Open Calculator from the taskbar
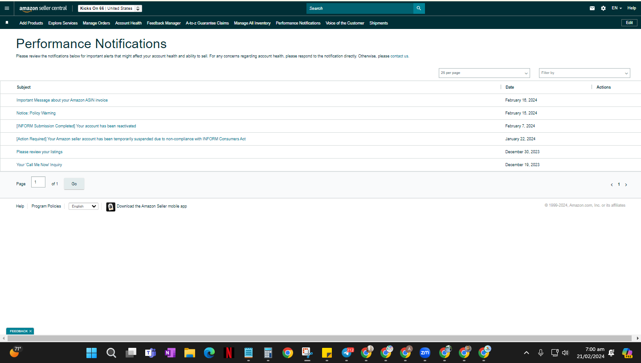641x363 pixels. coord(268,353)
